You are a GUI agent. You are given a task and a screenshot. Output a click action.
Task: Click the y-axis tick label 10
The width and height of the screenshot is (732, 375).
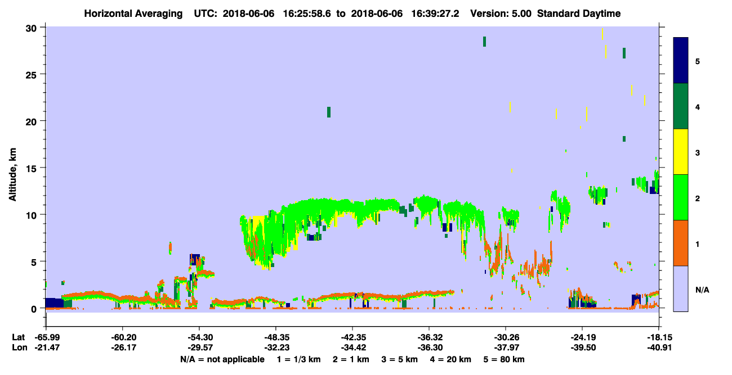(33, 215)
